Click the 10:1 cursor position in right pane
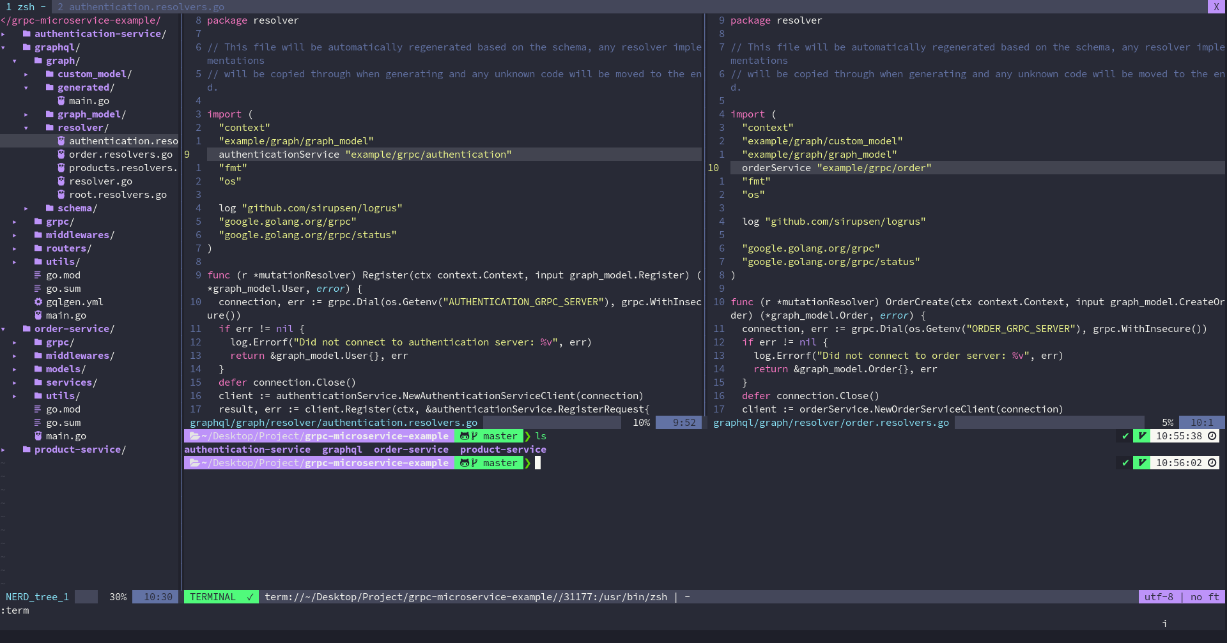The width and height of the screenshot is (1227, 643). (x=1201, y=423)
